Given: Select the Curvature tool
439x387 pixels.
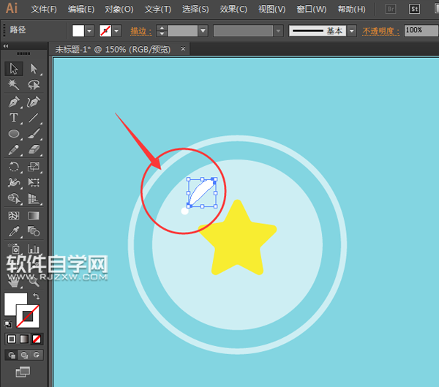Looking at the screenshot, I should (x=34, y=102).
